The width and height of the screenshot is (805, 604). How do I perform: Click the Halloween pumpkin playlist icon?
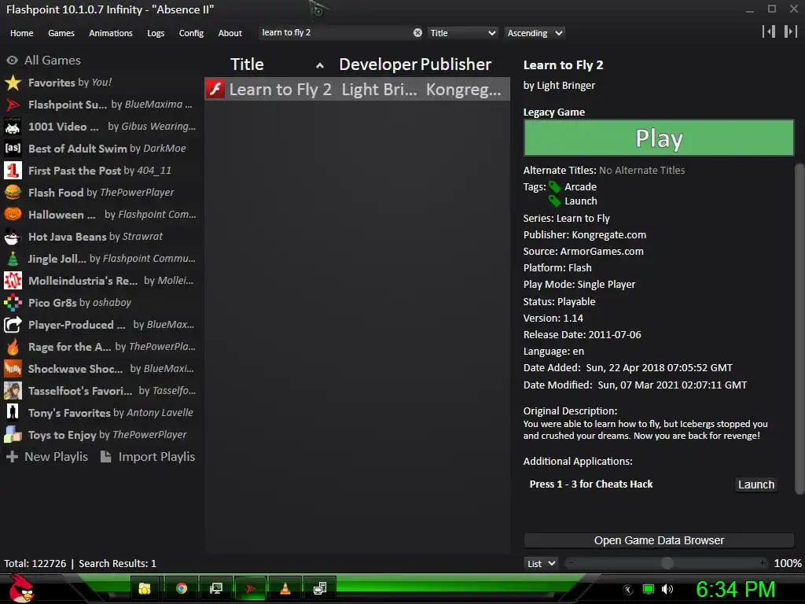click(x=13, y=214)
